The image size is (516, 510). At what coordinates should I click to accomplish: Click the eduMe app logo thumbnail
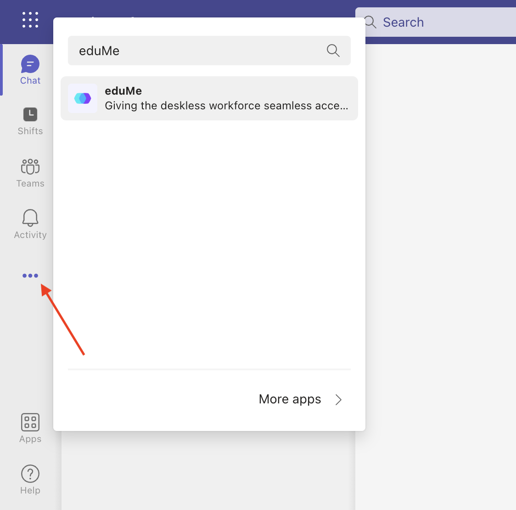point(83,98)
